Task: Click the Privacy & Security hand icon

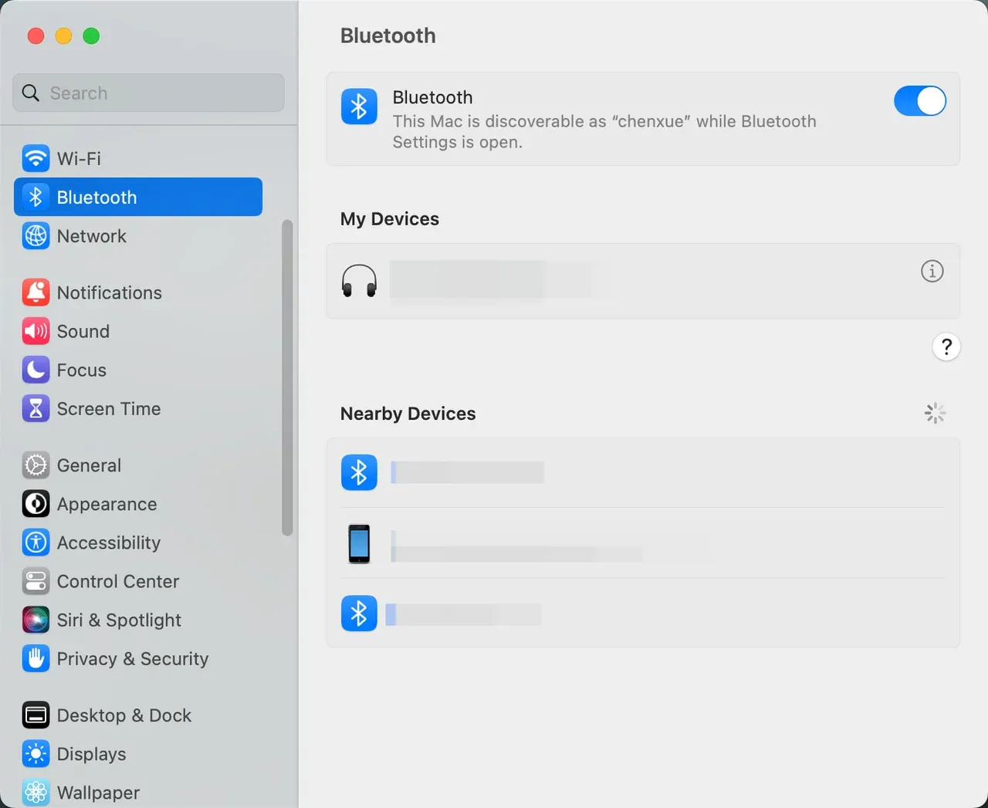Action: pyautogui.click(x=36, y=658)
